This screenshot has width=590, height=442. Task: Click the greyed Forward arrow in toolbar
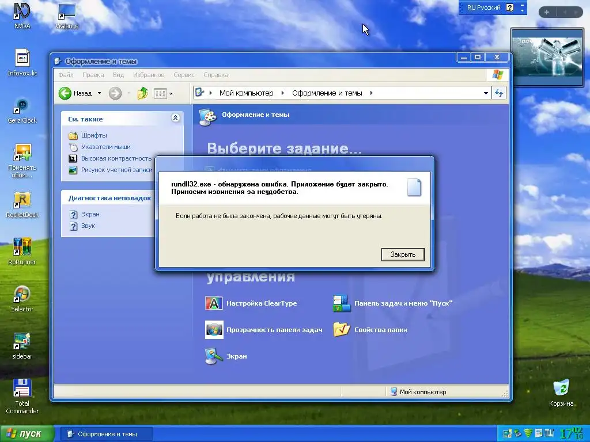(115, 93)
